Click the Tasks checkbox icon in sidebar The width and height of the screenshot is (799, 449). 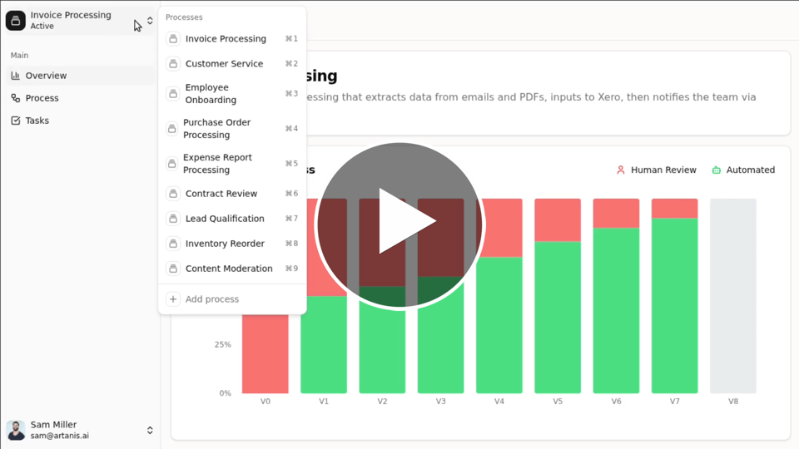(16, 121)
